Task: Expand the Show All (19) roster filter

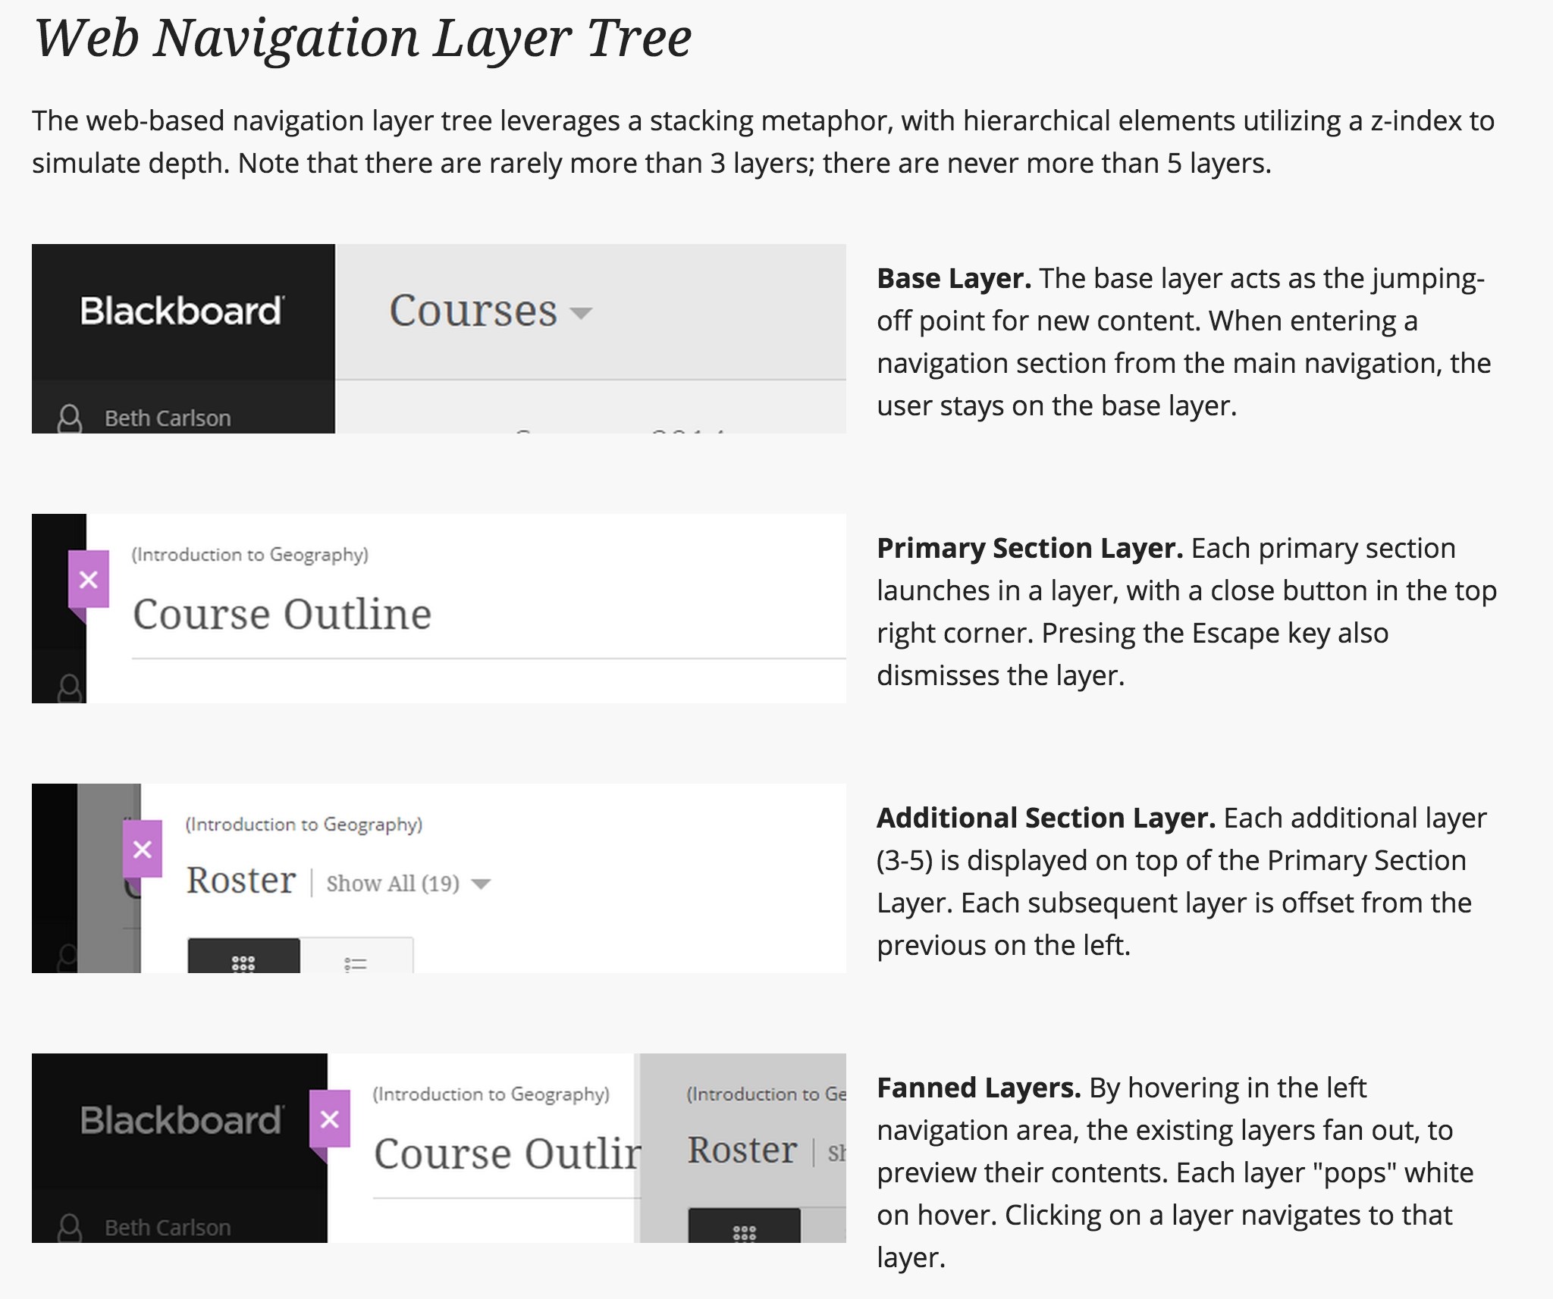Action: (x=409, y=883)
